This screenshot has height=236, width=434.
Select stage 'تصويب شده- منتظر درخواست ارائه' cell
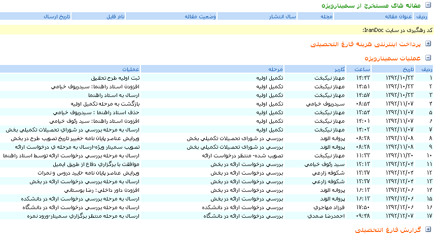(242, 155)
